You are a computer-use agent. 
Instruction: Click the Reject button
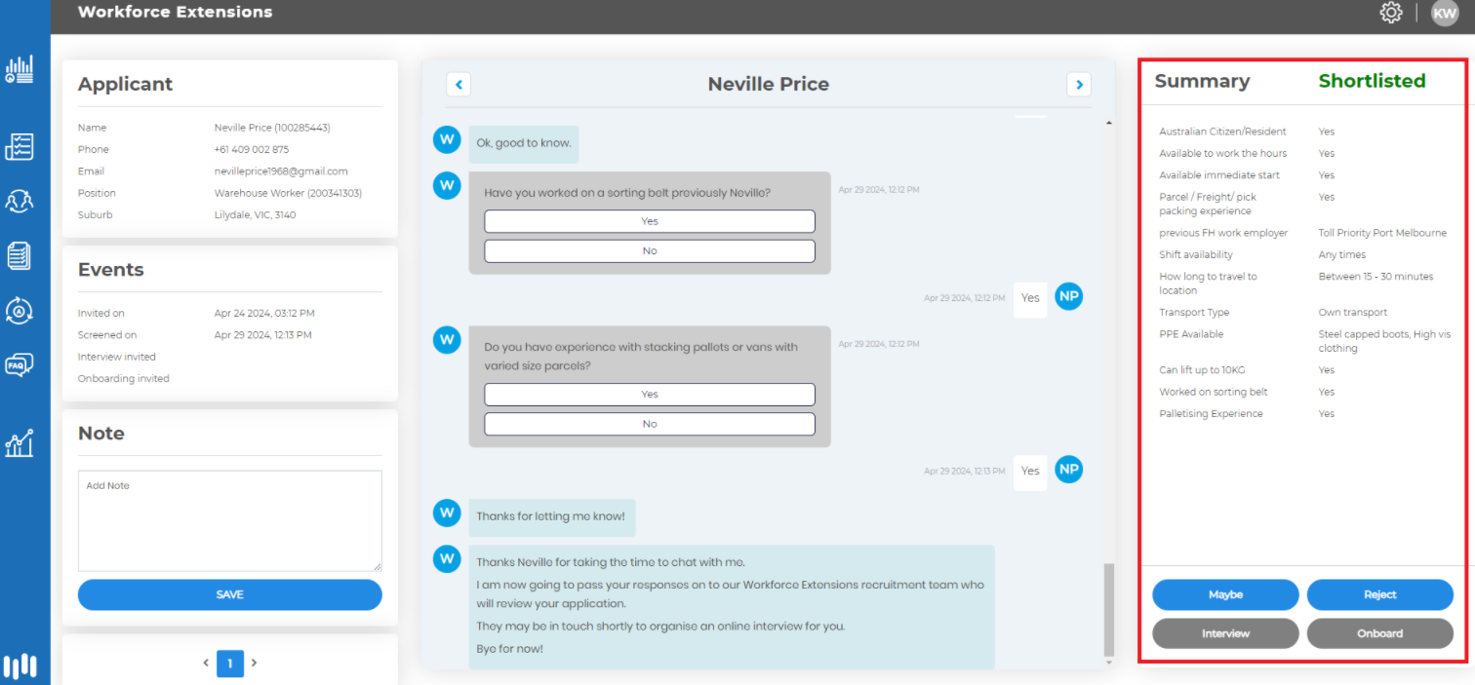point(1380,594)
